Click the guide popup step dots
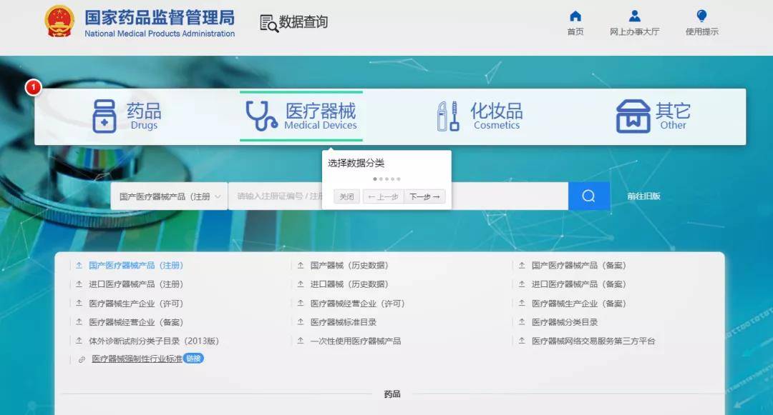Viewport: 773px width, 415px height. [387, 179]
